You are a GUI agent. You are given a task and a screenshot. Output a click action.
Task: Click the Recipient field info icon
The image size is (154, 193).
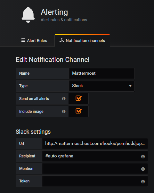click(x=143, y=156)
